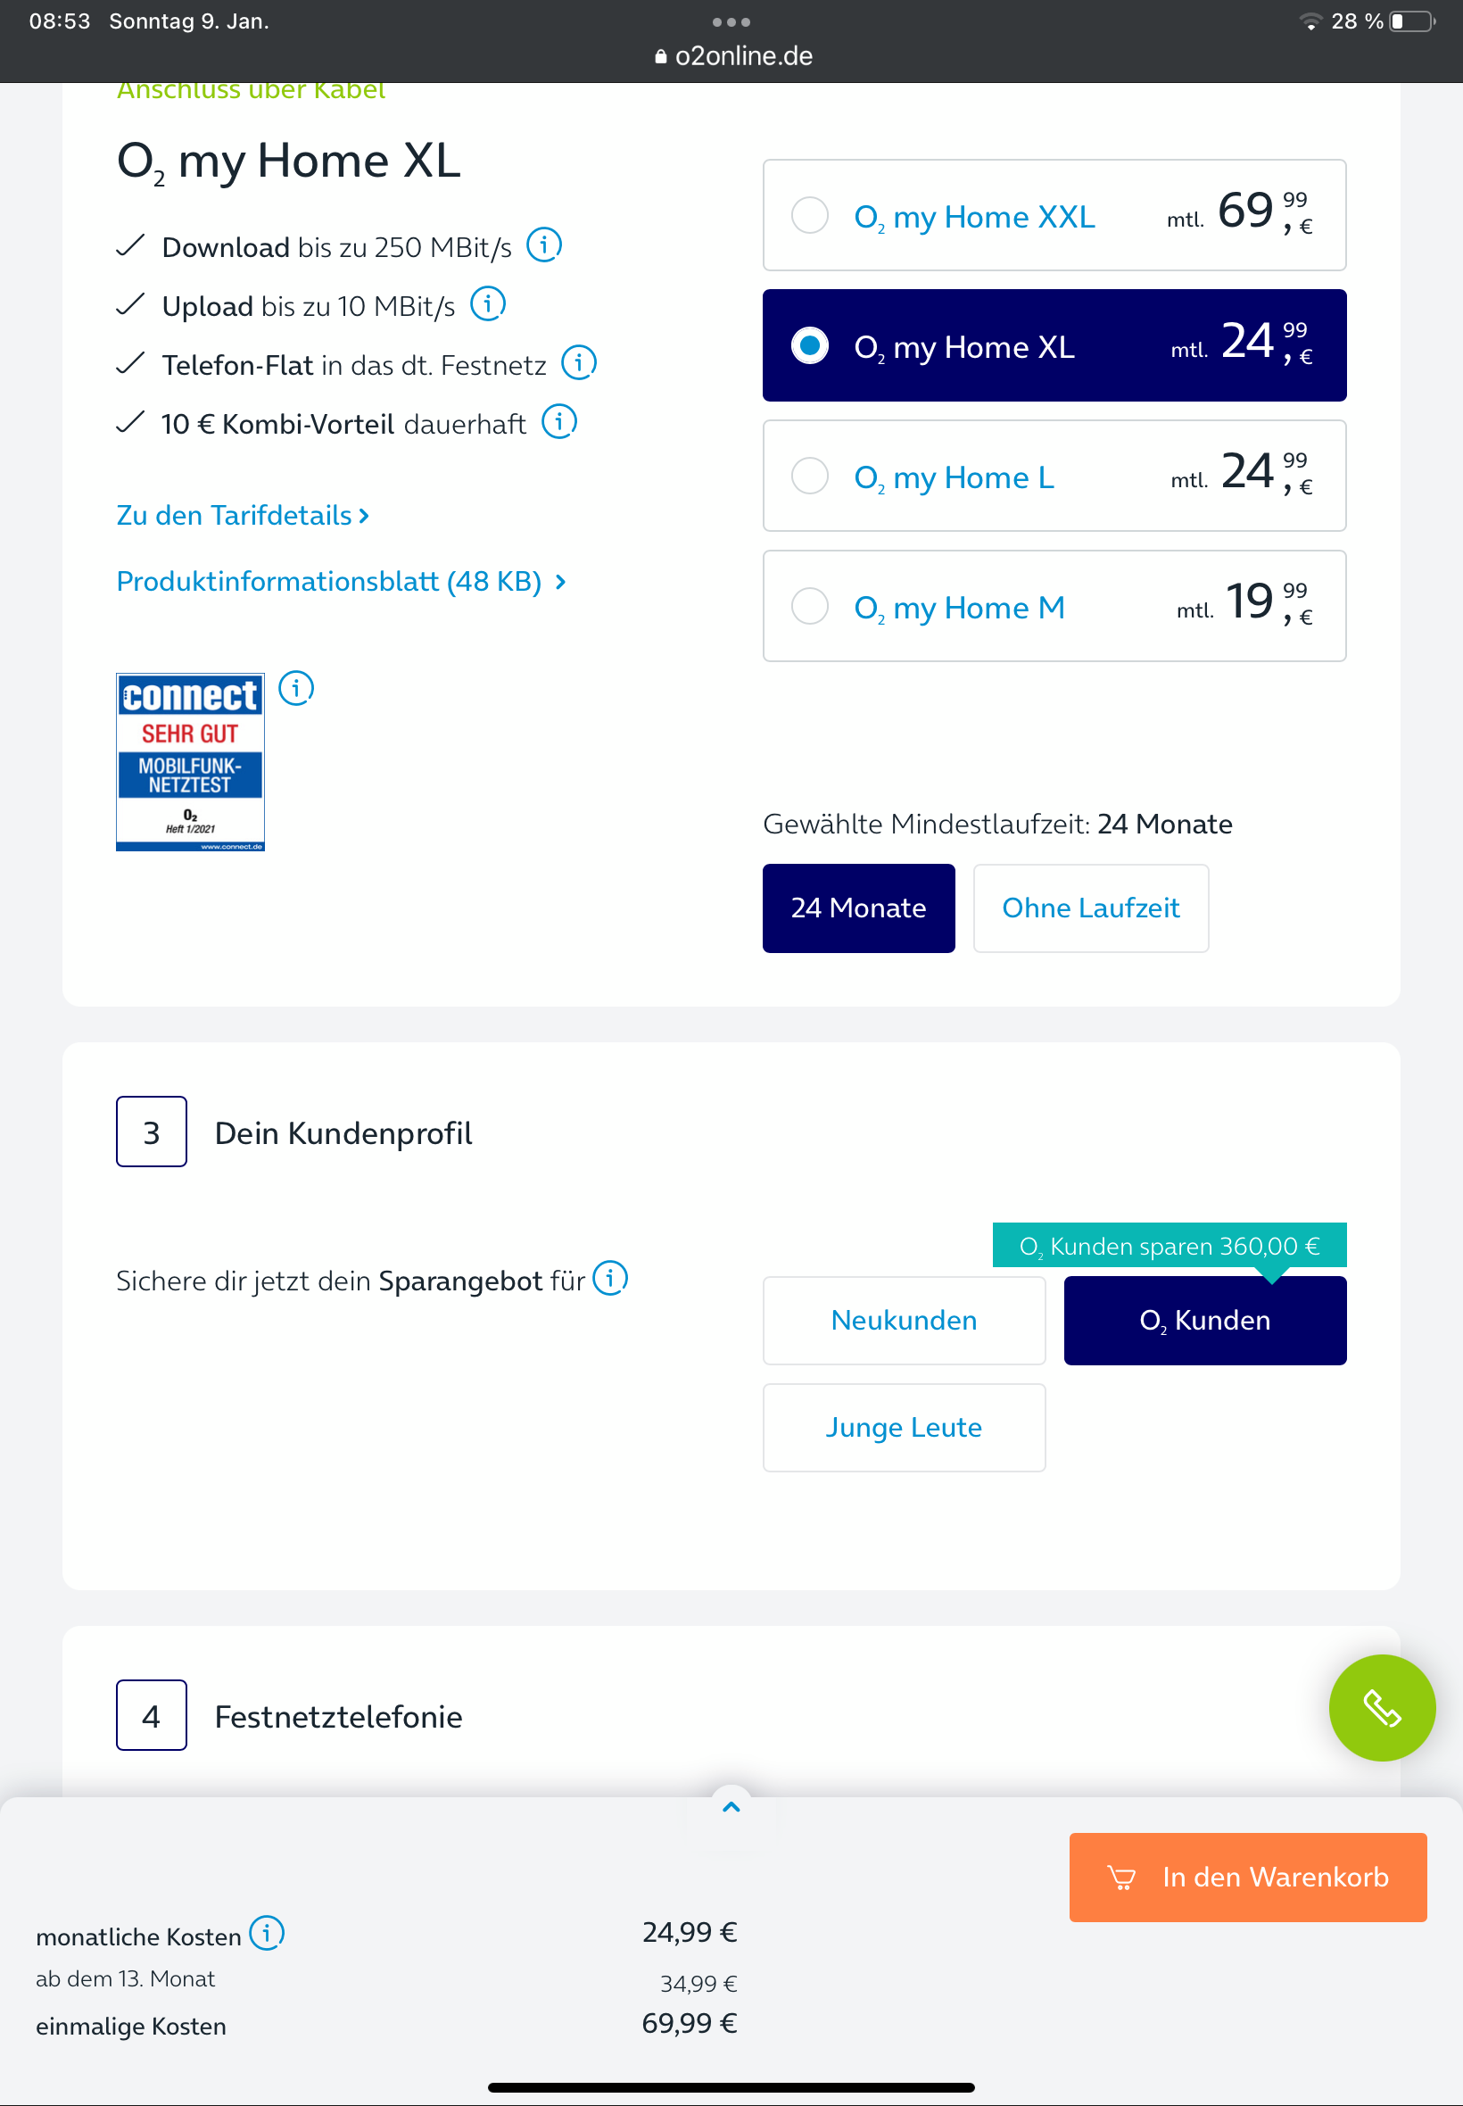
Task: Select the O2 my Home XXL tariff
Action: coord(1054,215)
